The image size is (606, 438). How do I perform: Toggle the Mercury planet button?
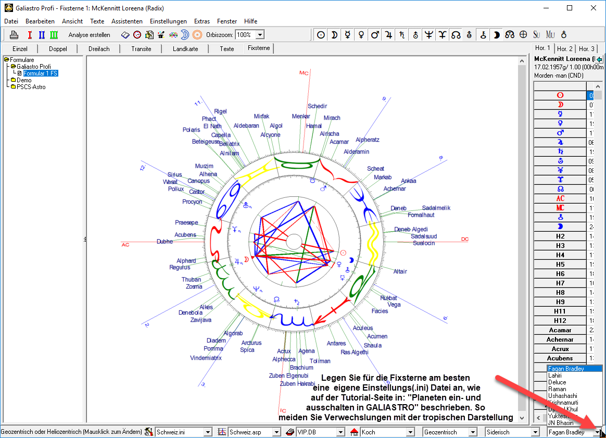[348, 35]
